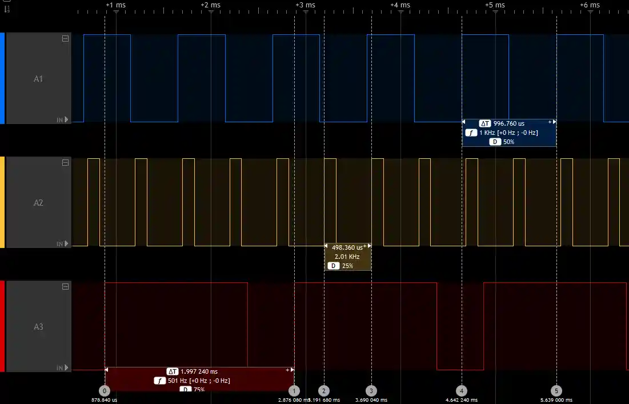Collapse the A2 channel row

click(65, 163)
